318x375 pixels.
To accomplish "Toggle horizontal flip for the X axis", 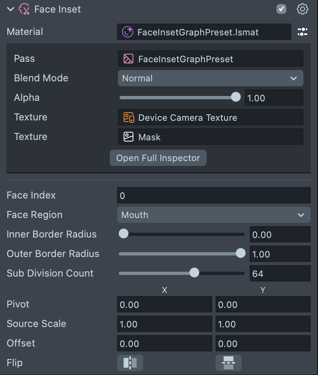I will (x=130, y=362).
